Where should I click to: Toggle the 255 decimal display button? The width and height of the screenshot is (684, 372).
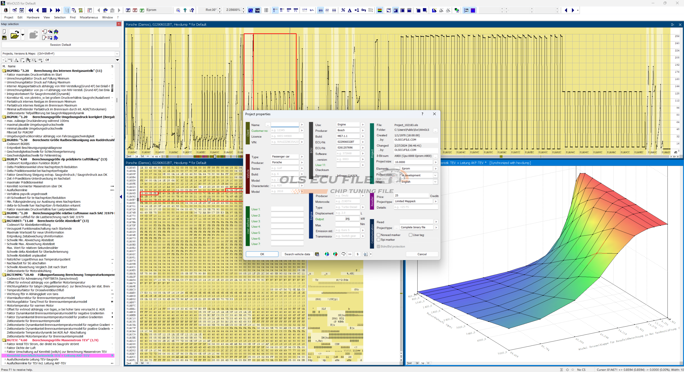pyautogui.click(x=321, y=10)
